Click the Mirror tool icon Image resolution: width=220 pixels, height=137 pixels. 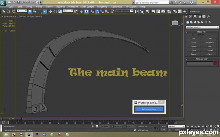tap(137, 11)
